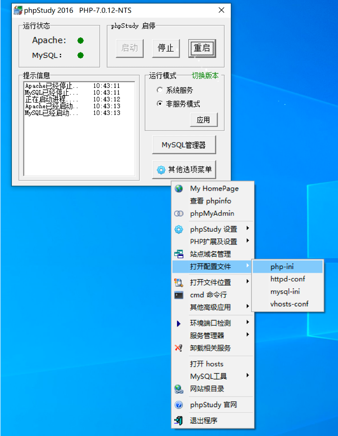This screenshot has width=338, height=436.
Task: Click log line 'Apache已经启动' at 10:43:13
Action: point(73,106)
